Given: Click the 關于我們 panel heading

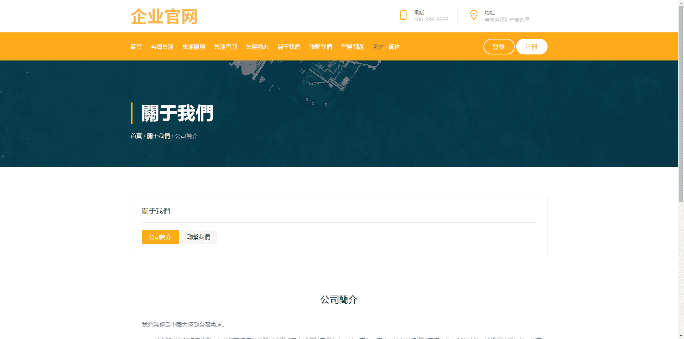Looking at the screenshot, I should [x=156, y=211].
